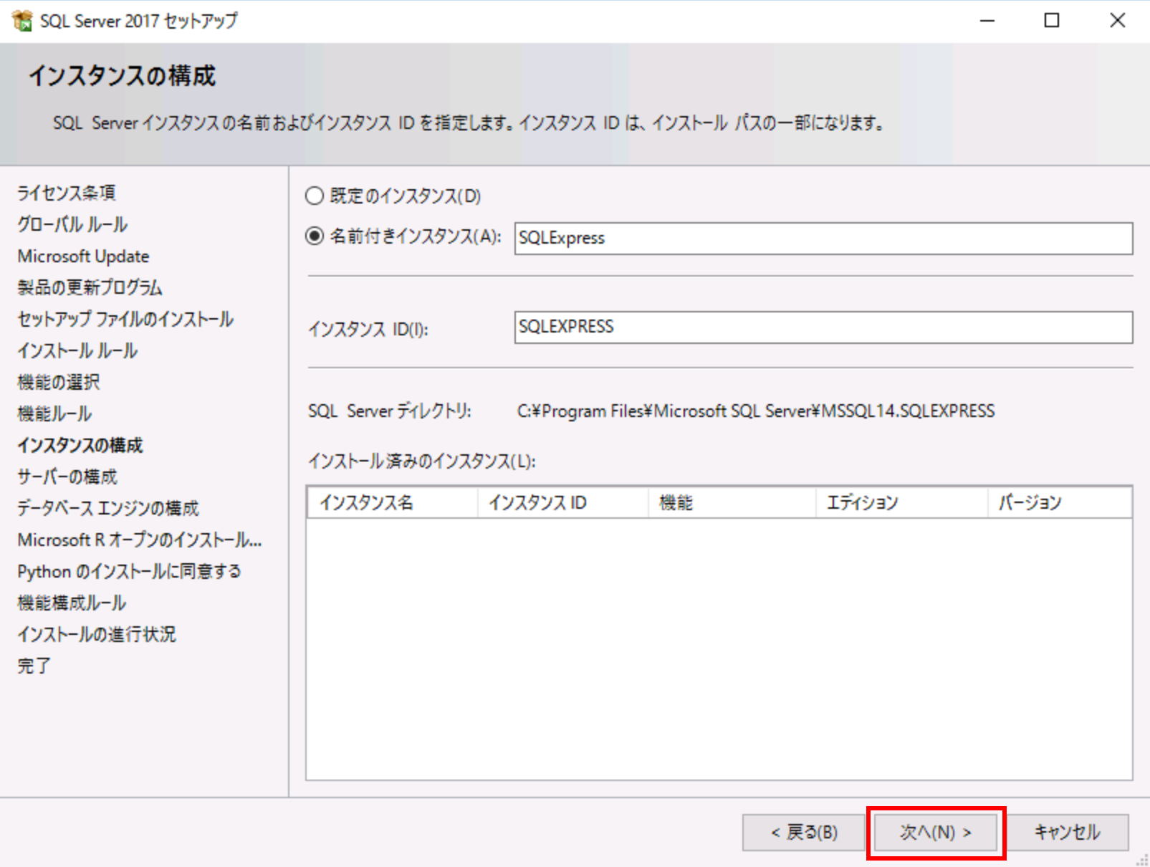This screenshot has width=1150, height=867.
Task: Select ライセンス条項 step in sidebar
Action: [67, 193]
